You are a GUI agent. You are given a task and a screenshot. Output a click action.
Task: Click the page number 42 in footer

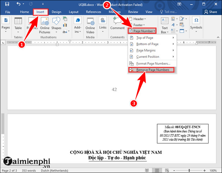(x=114, y=89)
